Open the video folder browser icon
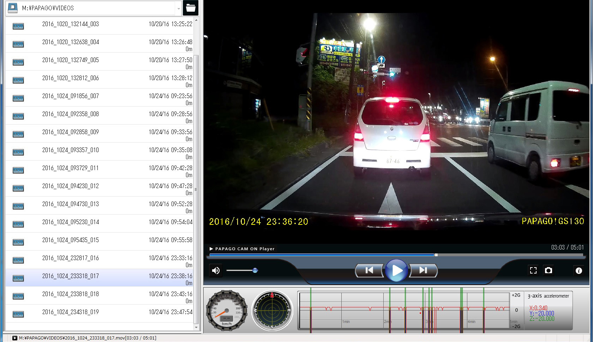Screen dimensions: 593x342 (x=191, y=8)
